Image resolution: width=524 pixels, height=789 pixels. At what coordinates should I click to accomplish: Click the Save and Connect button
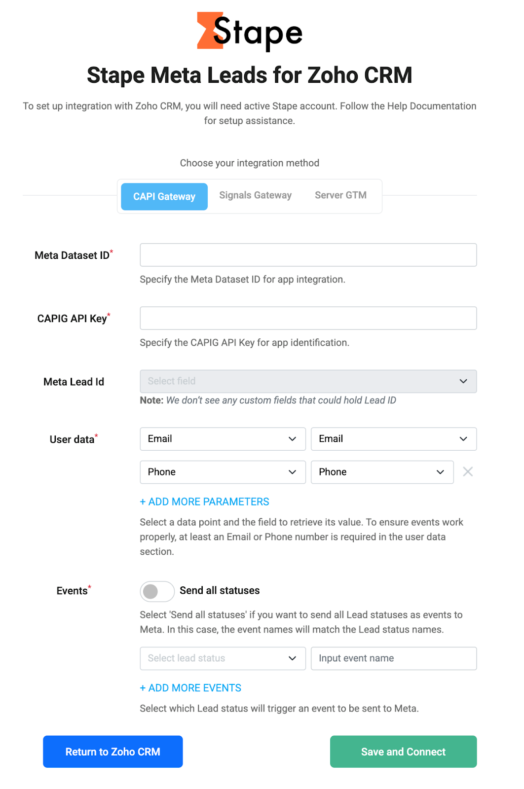pos(403,752)
